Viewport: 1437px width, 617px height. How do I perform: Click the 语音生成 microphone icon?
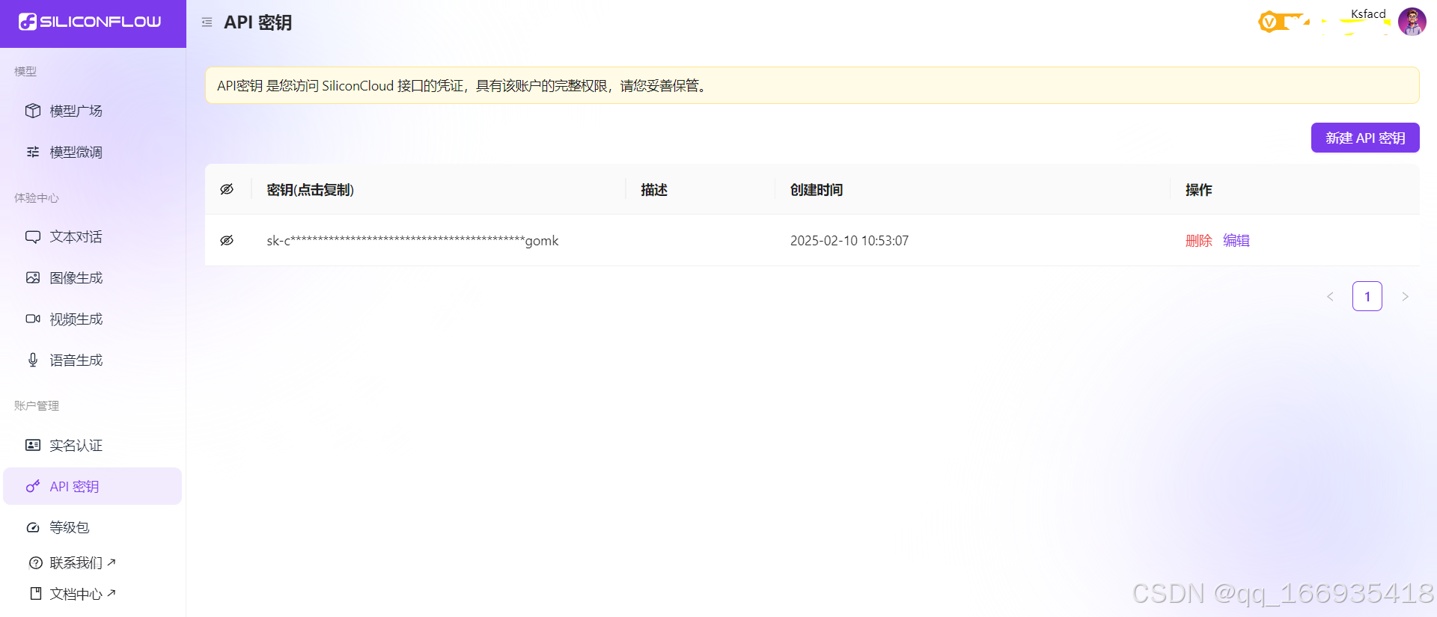33,360
